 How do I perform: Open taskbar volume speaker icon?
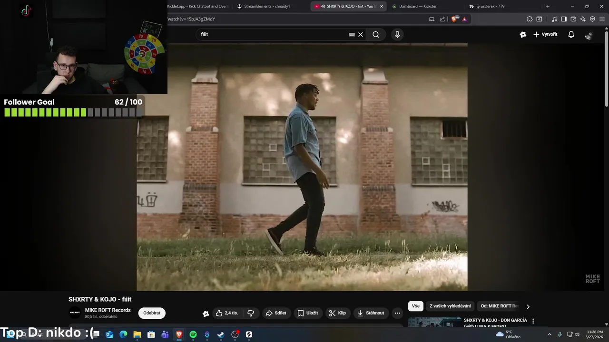click(x=577, y=334)
